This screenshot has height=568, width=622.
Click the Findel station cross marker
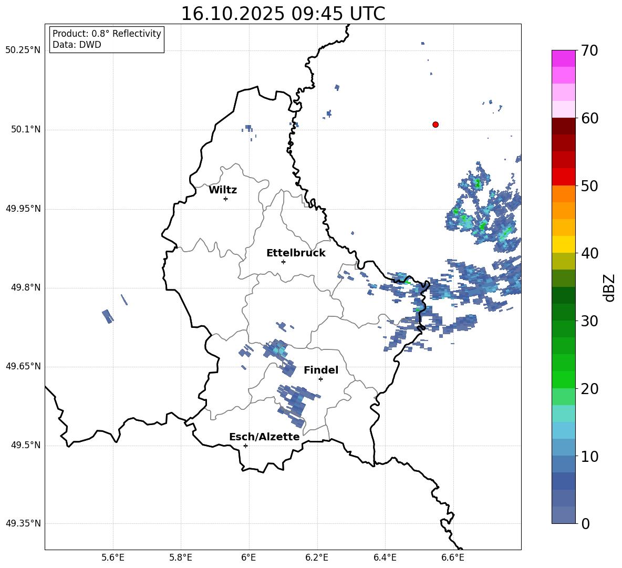pyautogui.click(x=320, y=379)
